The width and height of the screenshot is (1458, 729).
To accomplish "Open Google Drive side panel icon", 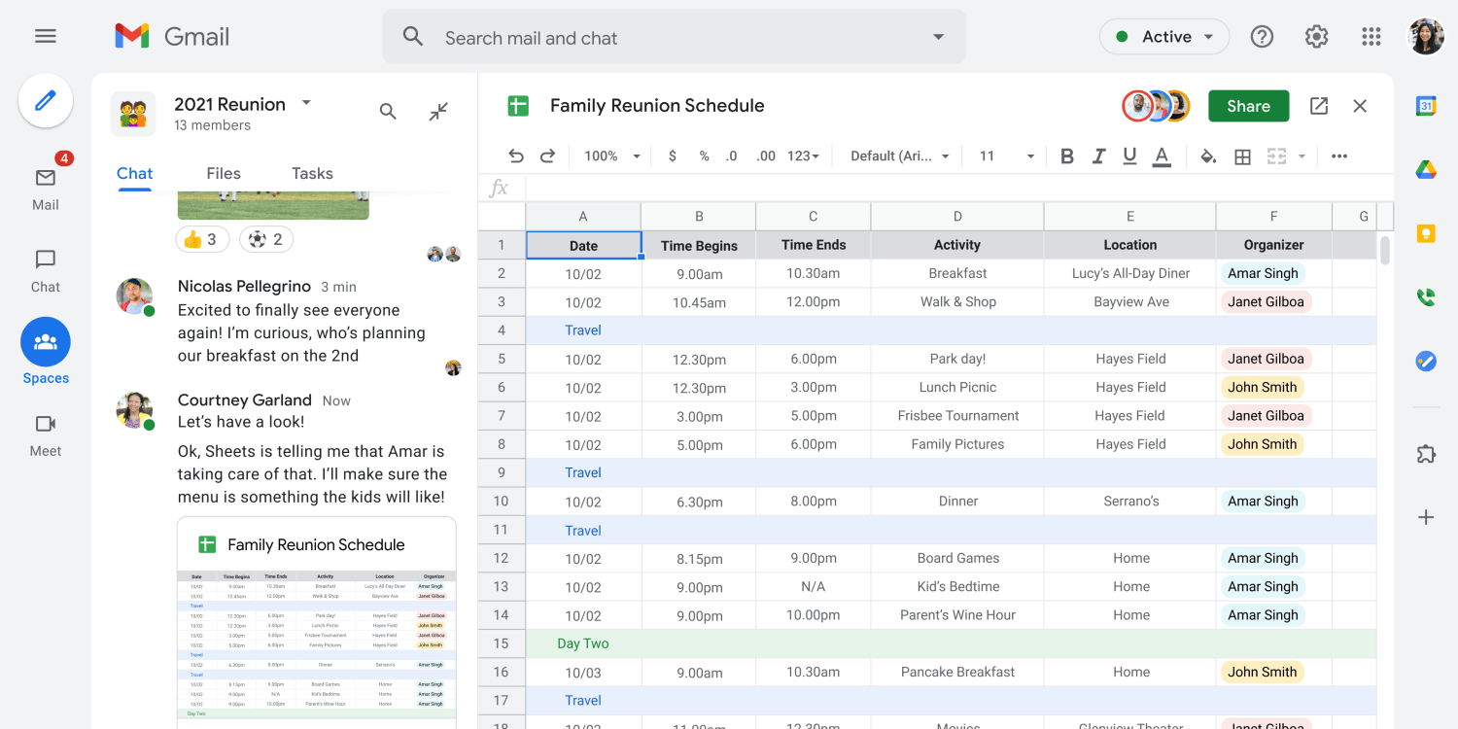I will click(x=1426, y=170).
